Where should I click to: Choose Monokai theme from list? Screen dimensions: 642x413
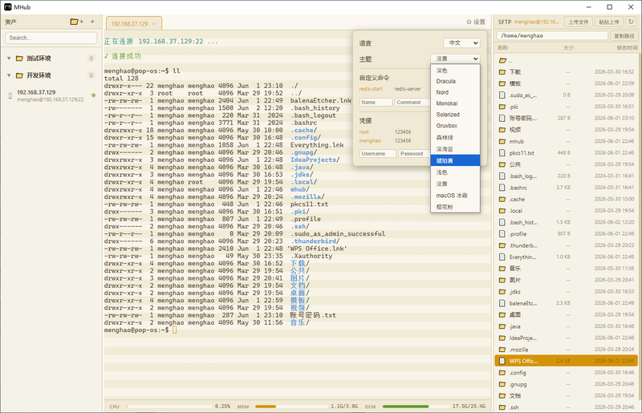pyautogui.click(x=455, y=103)
